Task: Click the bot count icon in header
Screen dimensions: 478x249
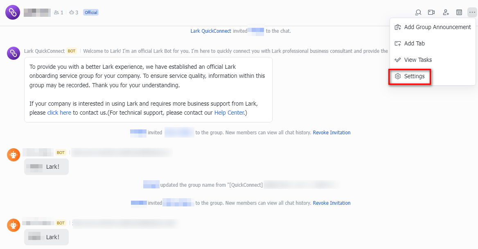Action: tap(74, 13)
